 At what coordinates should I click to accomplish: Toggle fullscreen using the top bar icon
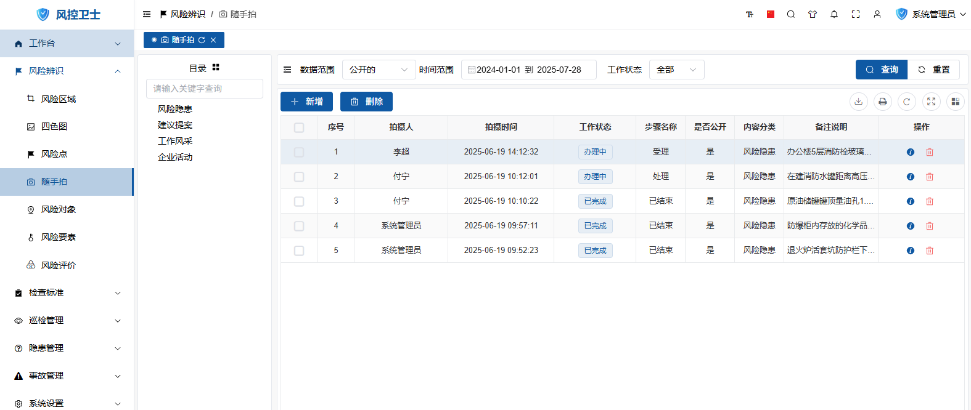click(856, 14)
